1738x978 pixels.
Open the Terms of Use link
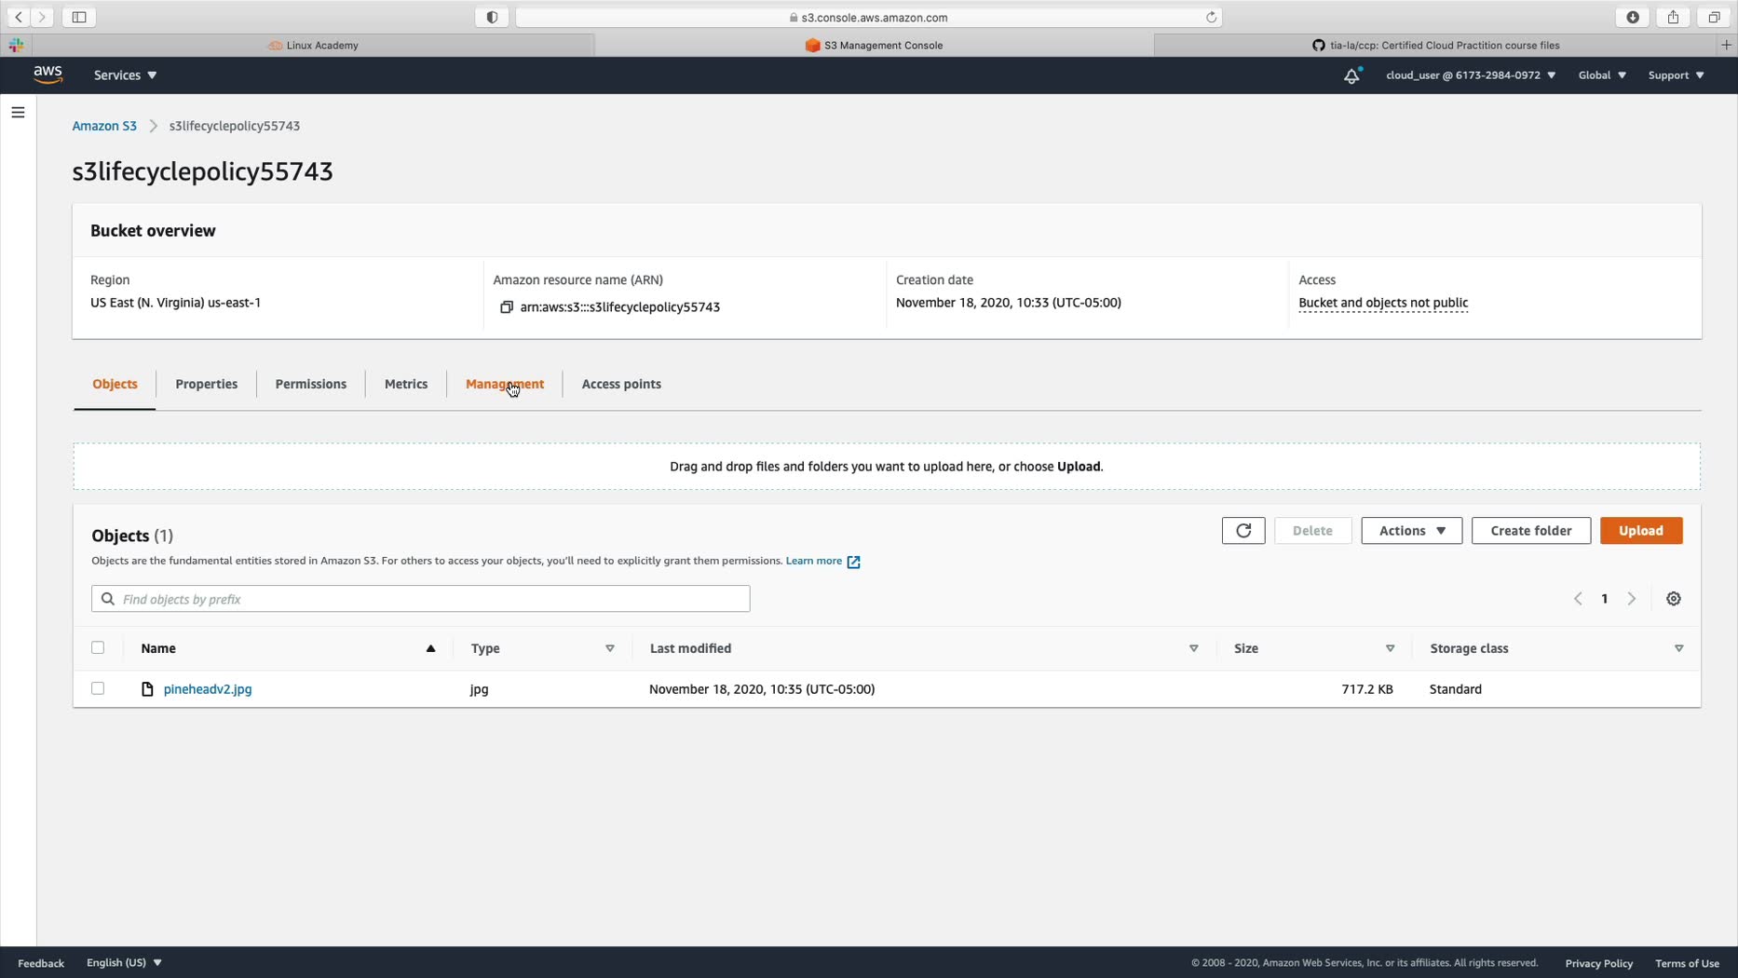(x=1687, y=963)
